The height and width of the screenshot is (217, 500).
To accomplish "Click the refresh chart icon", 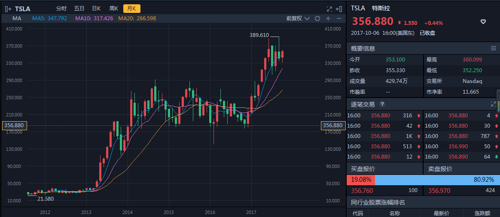I will coord(317,18).
